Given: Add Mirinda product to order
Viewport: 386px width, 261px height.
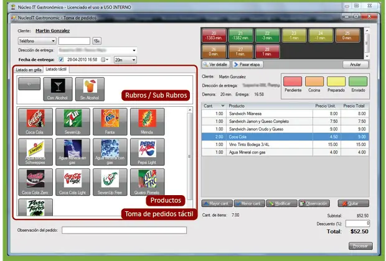Looking at the screenshot, I should coord(147,122).
